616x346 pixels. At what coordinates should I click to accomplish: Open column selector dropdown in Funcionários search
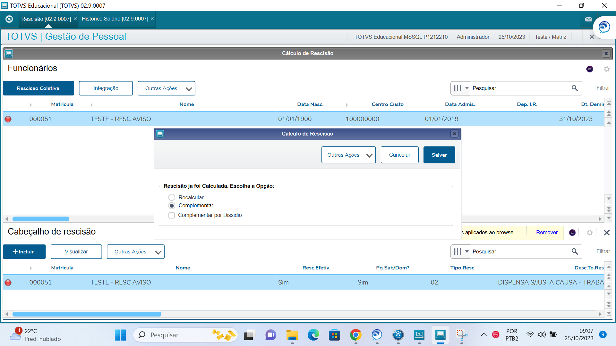(x=460, y=88)
